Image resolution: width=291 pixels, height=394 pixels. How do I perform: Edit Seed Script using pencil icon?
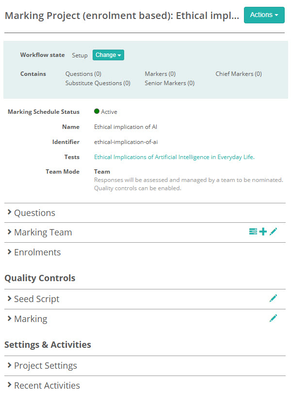(x=274, y=298)
